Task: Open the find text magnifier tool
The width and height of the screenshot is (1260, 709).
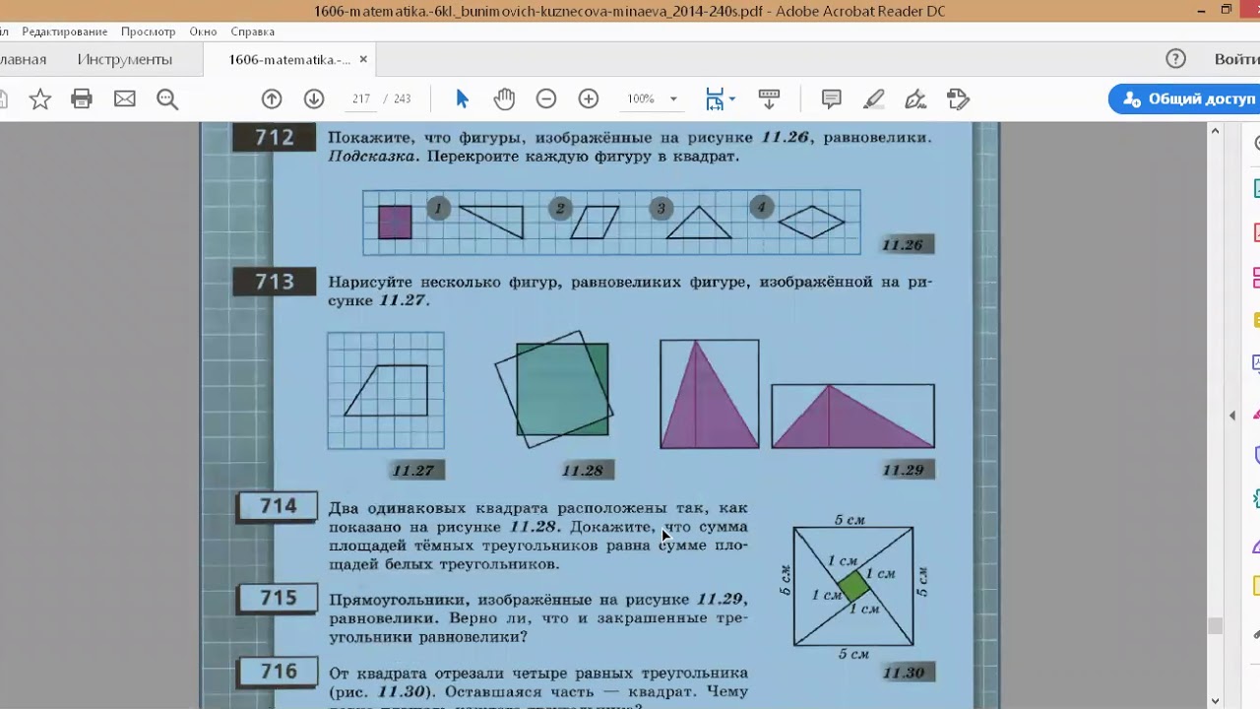Action: click(166, 98)
